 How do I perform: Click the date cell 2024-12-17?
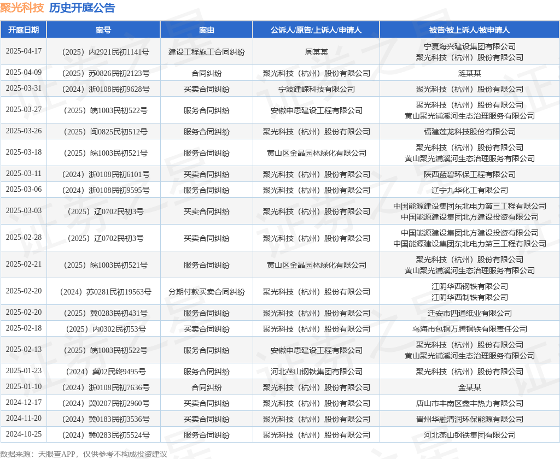click(24, 403)
